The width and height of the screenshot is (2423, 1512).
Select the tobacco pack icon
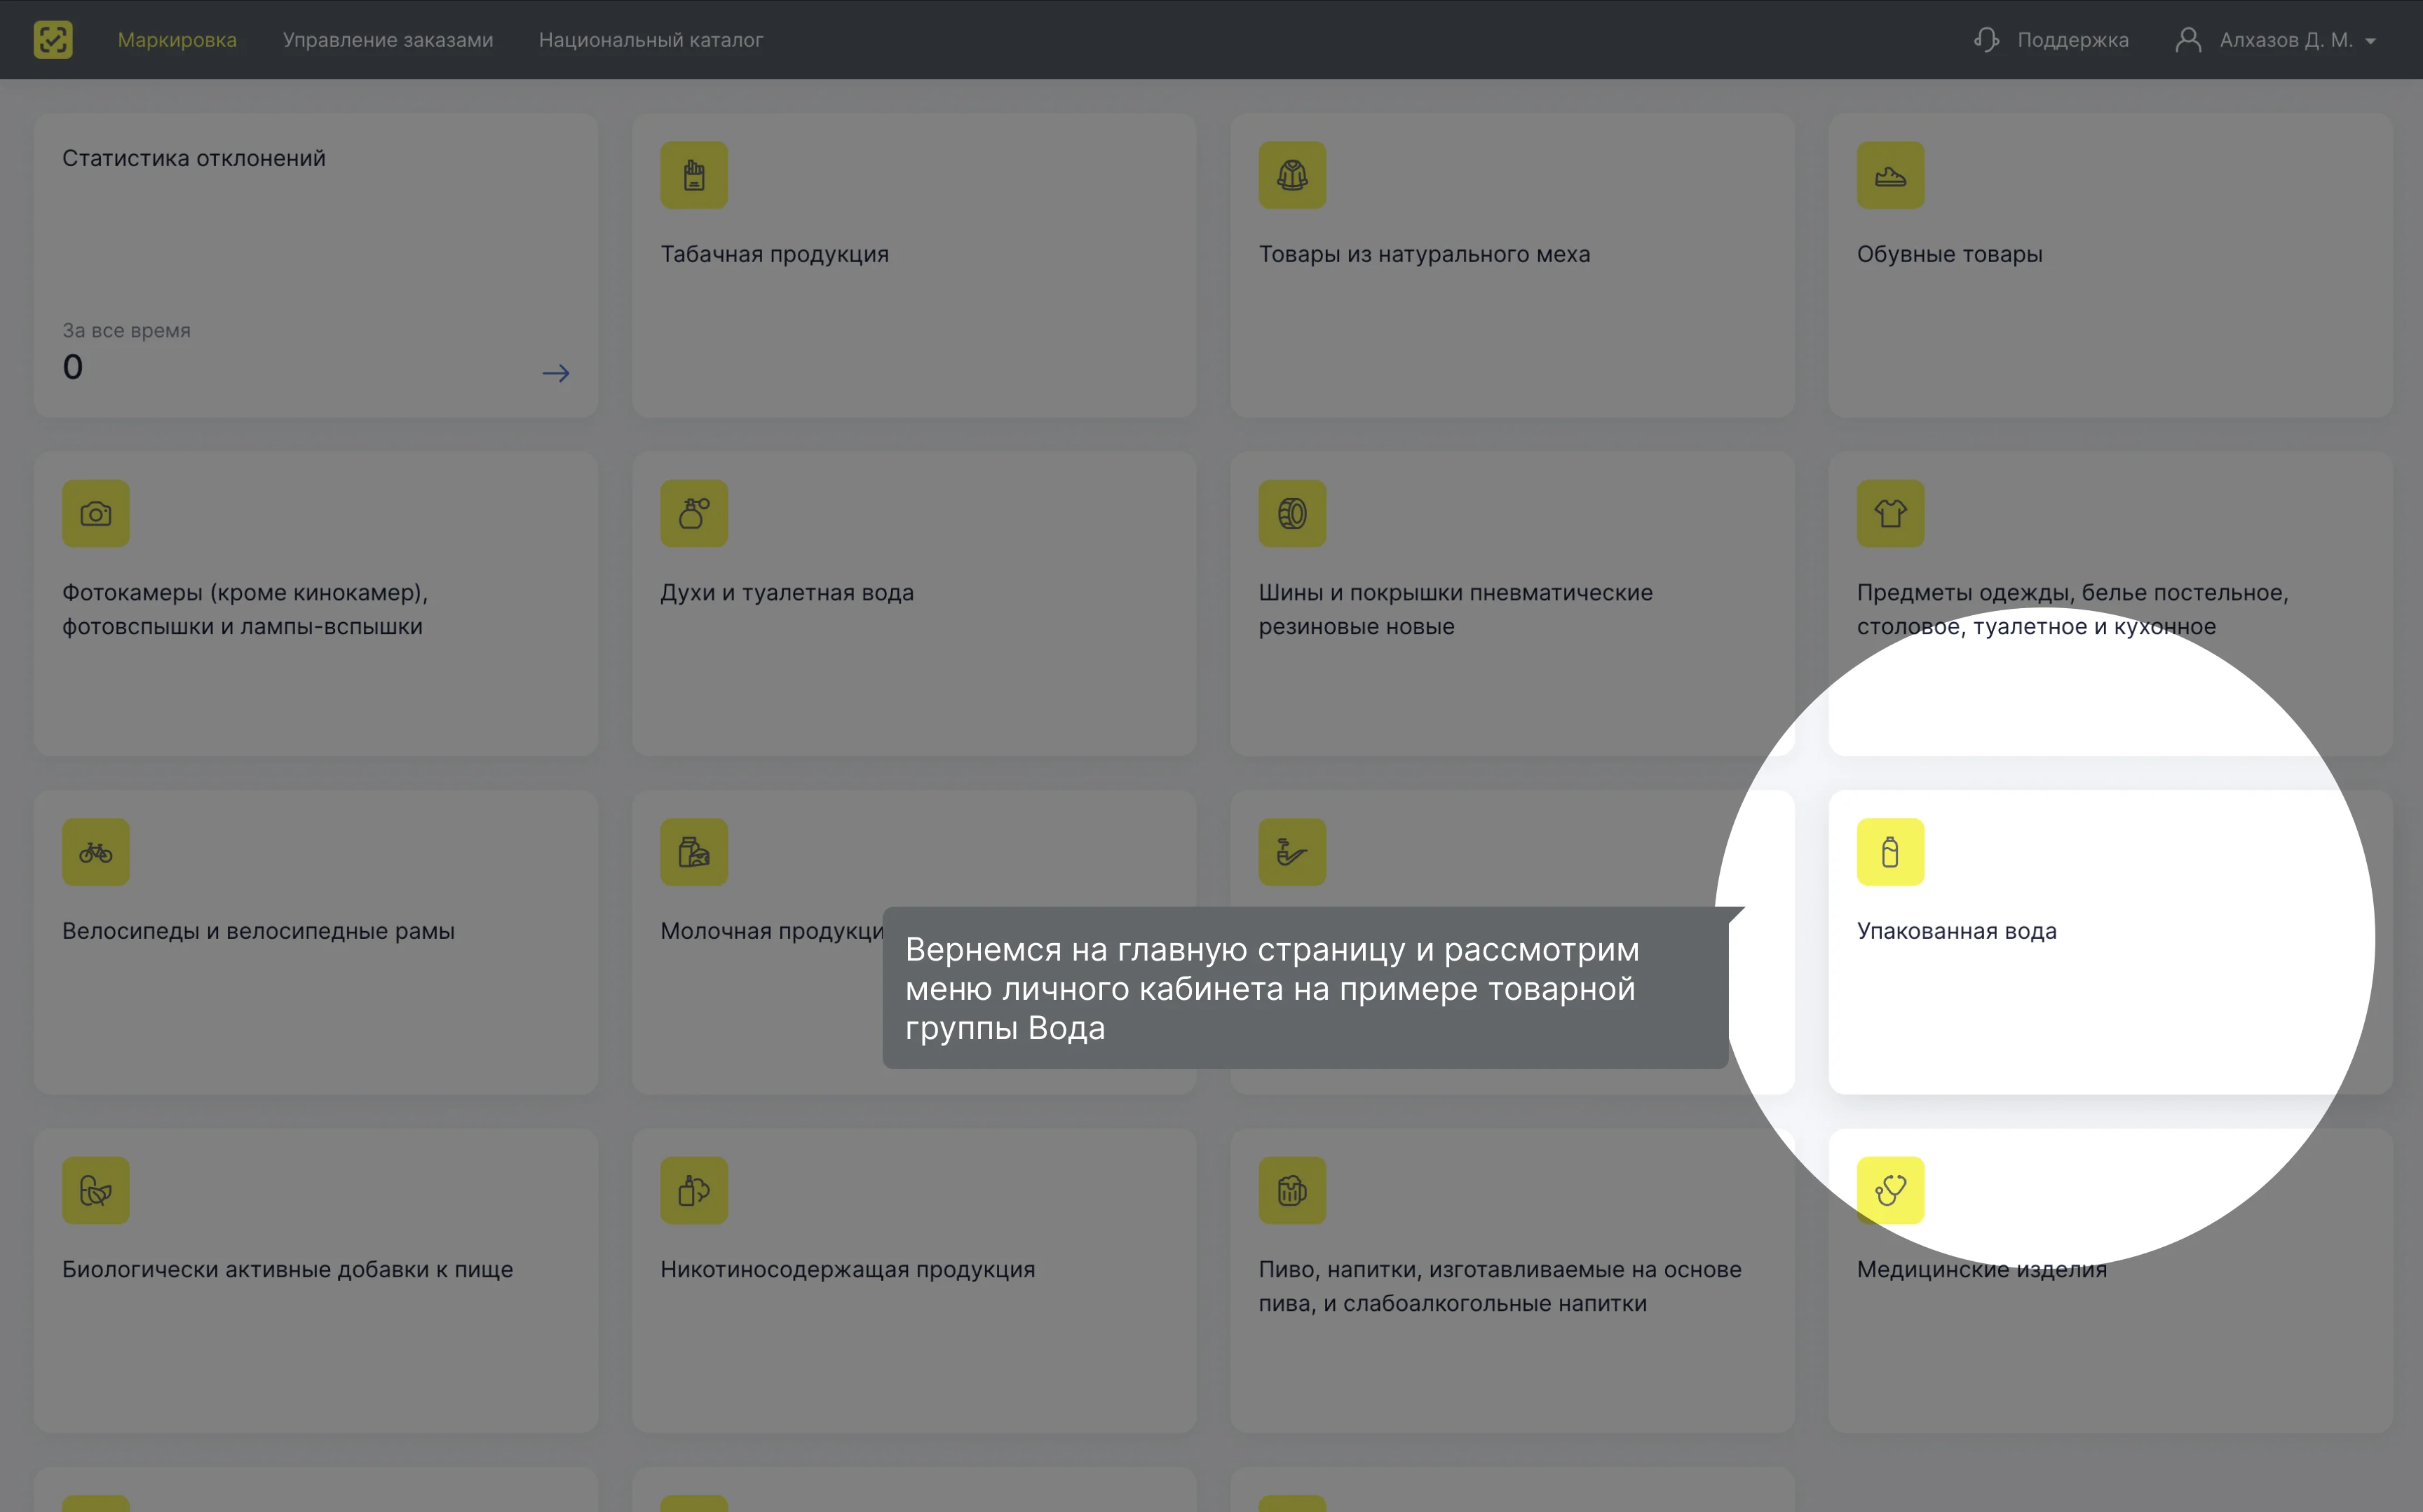click(694, 175)
